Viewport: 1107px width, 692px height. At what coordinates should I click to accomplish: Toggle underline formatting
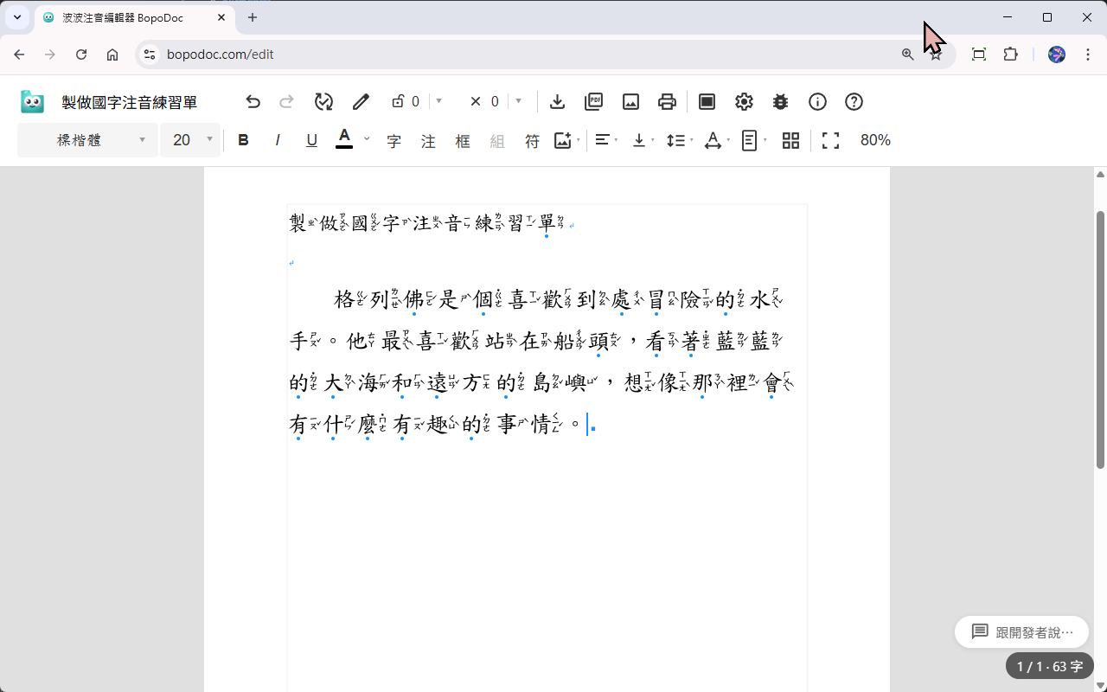point(311,140)
